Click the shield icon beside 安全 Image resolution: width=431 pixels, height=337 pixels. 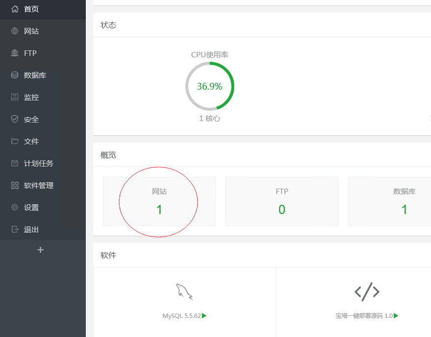(x=15, y=119)
